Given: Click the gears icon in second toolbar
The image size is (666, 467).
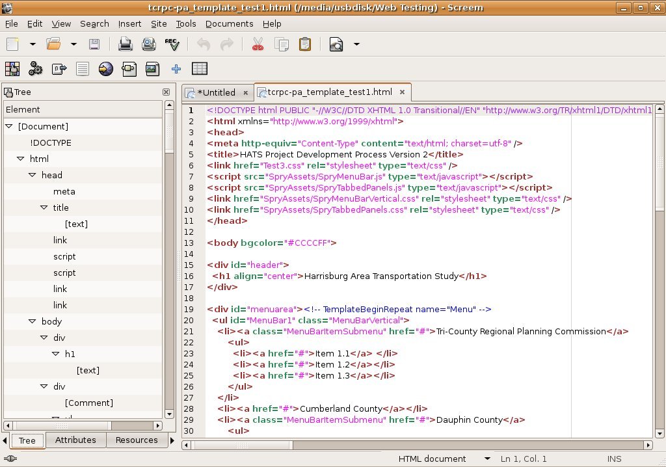Looking at the screenshot, I should pyautogui.click(x=35, y=68).
